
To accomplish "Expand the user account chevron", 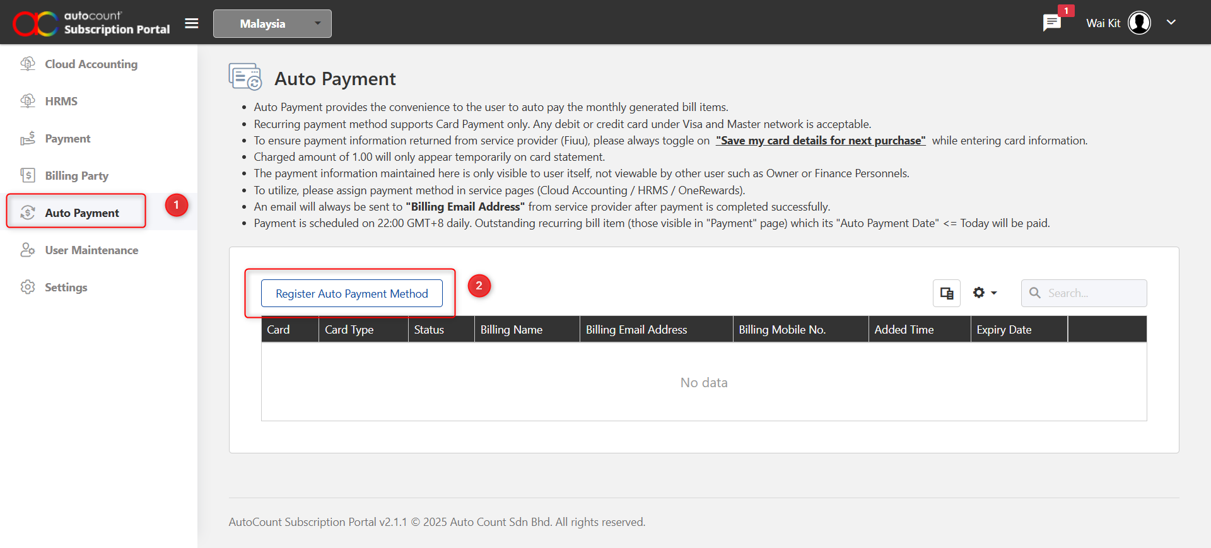I will pos(1171,23).
